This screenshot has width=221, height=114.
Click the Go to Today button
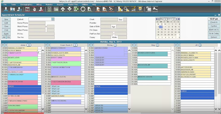[214, 34]
